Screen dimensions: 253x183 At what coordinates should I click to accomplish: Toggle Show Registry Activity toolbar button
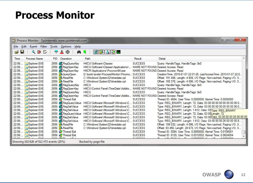coord(96,52)
